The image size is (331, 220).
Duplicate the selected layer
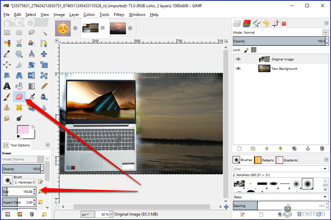pyautogui.click(x=294, y=149)
